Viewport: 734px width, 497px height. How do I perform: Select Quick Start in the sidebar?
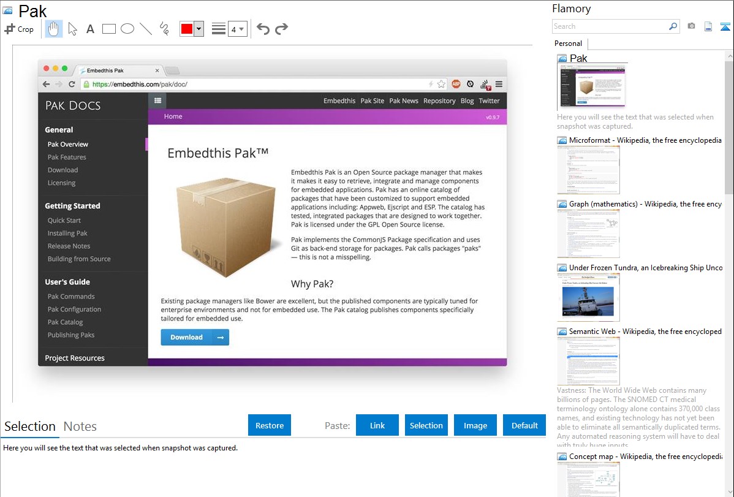click(x=64, y=220)
